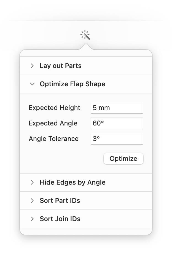Screen dimensions: 172x257
Task: Select the Sort Part IDs section title
Action: (60, 201)
